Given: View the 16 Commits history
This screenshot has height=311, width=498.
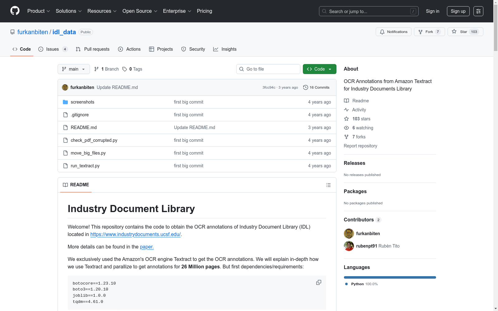Looking at the screenshot, I should [x=316, y=87].
